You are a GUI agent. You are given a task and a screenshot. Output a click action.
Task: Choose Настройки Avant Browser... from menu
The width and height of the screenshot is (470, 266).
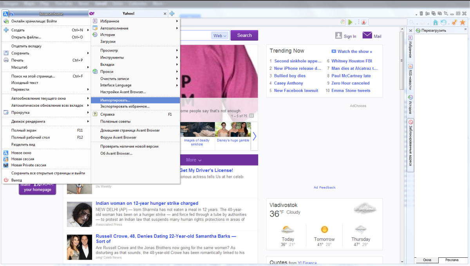click(123, 92)
